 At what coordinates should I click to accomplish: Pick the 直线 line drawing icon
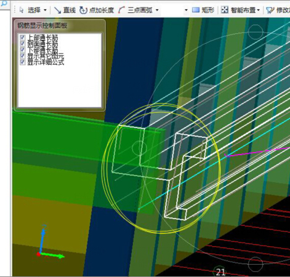point(57,10)
